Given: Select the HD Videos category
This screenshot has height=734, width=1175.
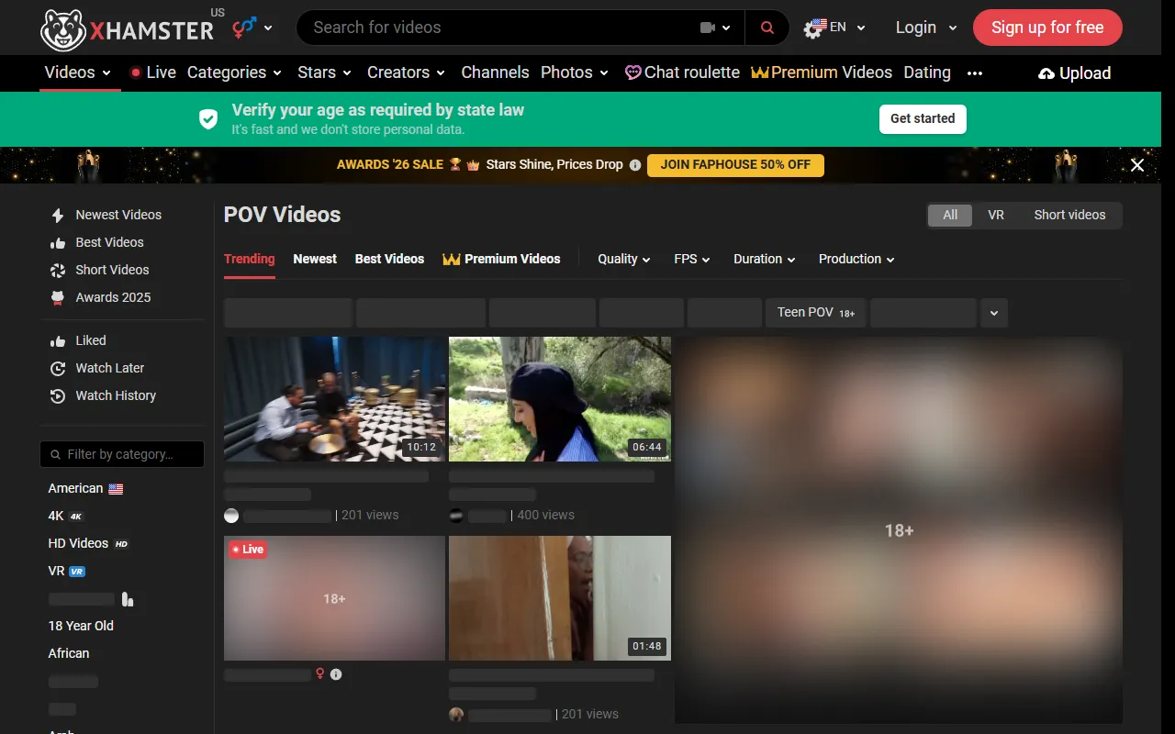Looking at the screenshot, I should click(88, 543).
